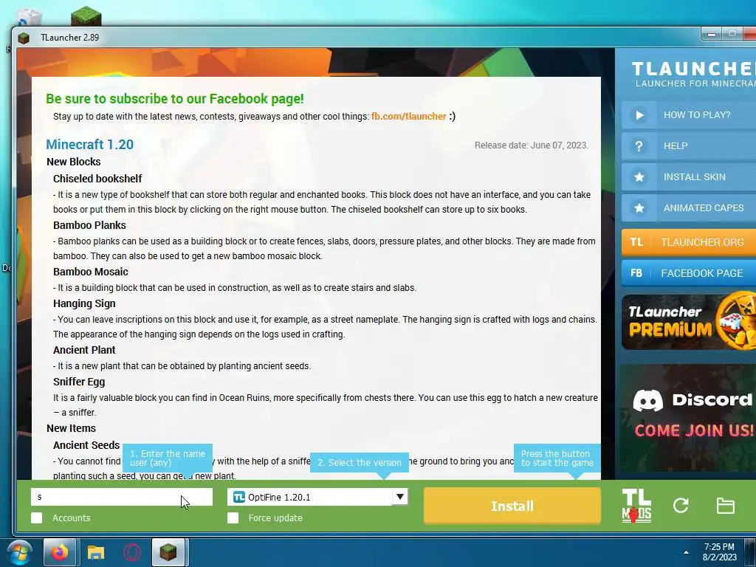The height and width of the screenshot is (567, 756).
Task: Click the star icon beside Animated Capes
Action: click(639, 207)
